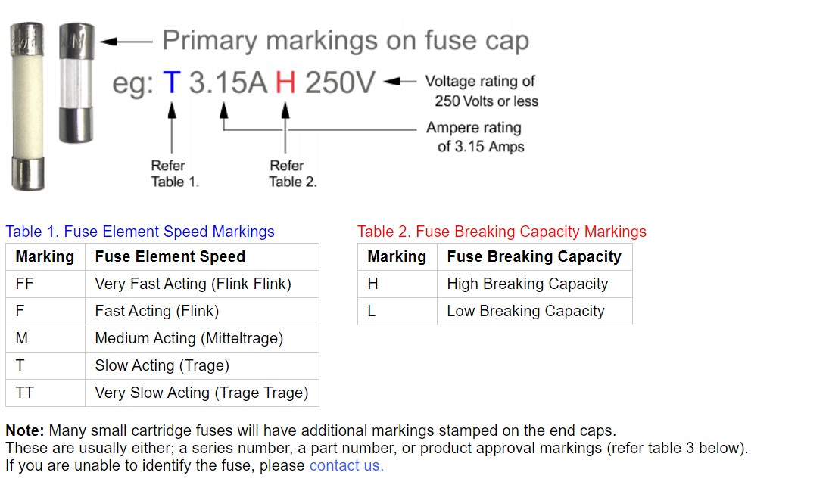This screenshot has width=829, height=488.
Task: Click the 'Low Breaking Capacity' cell
Action: pos(534,311)
